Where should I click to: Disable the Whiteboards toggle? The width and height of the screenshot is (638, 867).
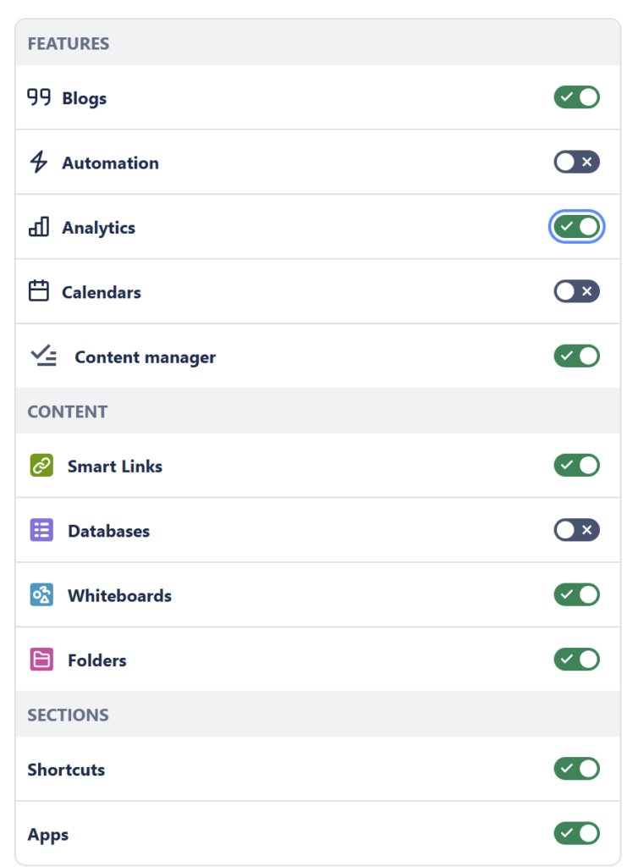[577, 595]
